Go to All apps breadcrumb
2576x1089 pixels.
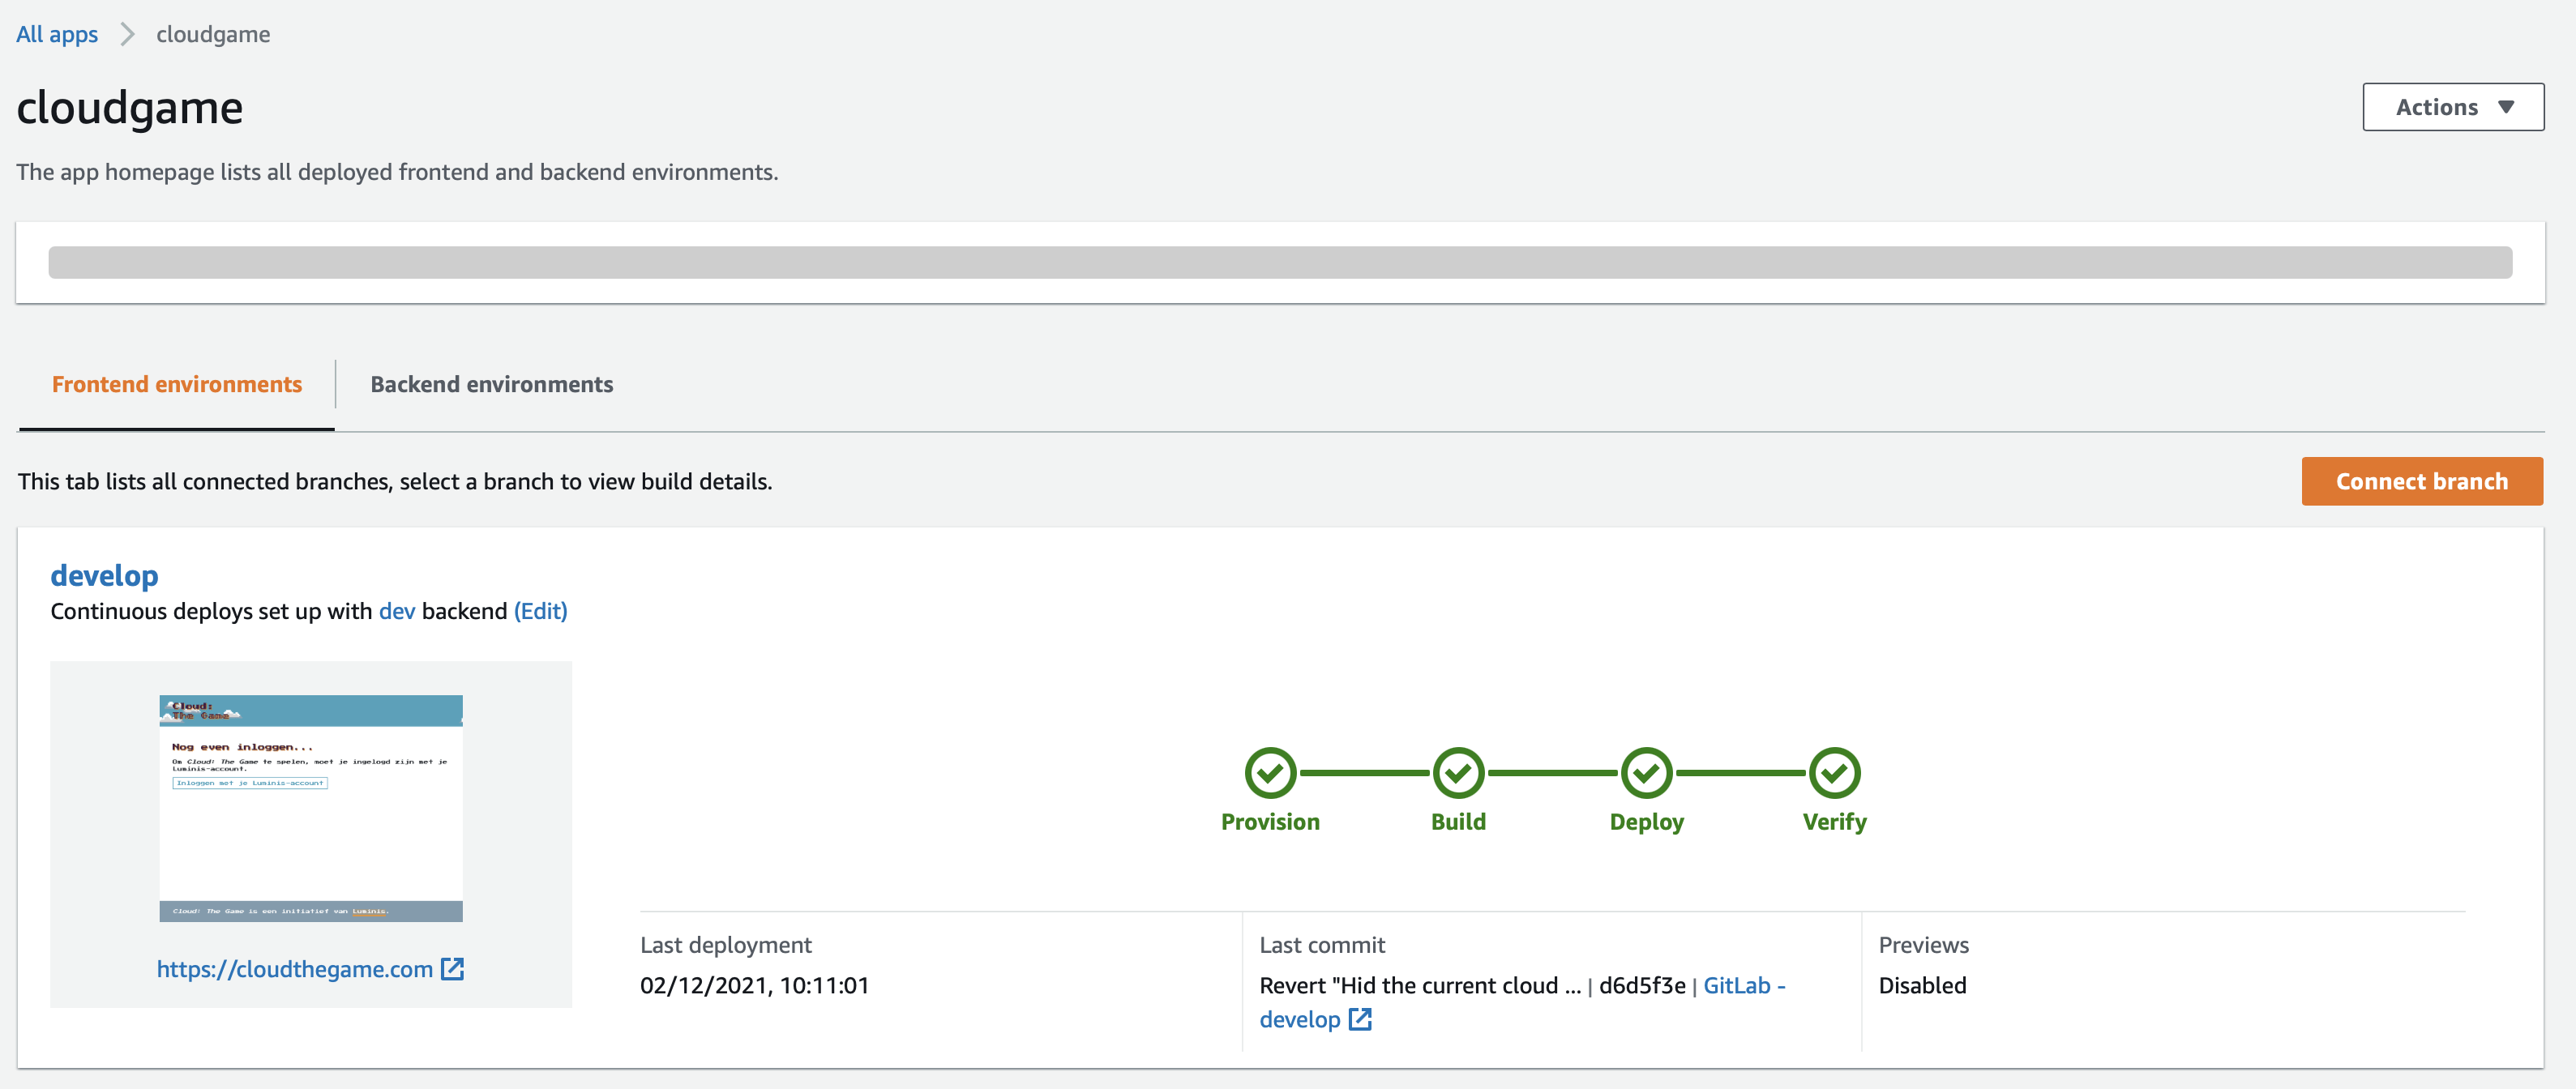click(57, 34)
